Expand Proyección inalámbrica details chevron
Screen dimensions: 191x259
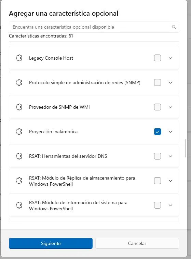click(170, 132)
